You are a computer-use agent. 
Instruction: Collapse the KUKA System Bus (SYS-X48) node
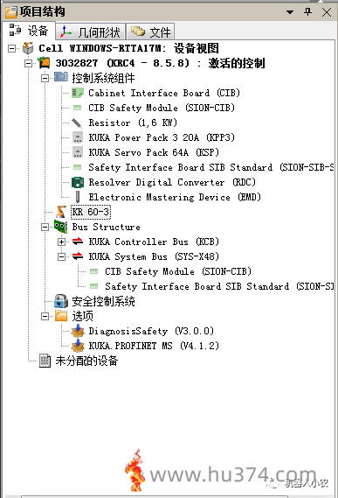(x=61, y=256)
